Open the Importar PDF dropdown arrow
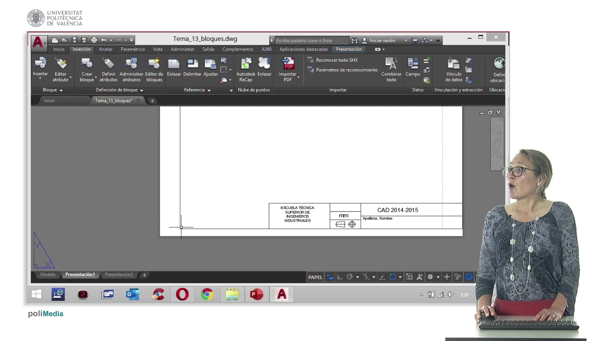This screenshot has height=341, width=607. pos(298,77)
